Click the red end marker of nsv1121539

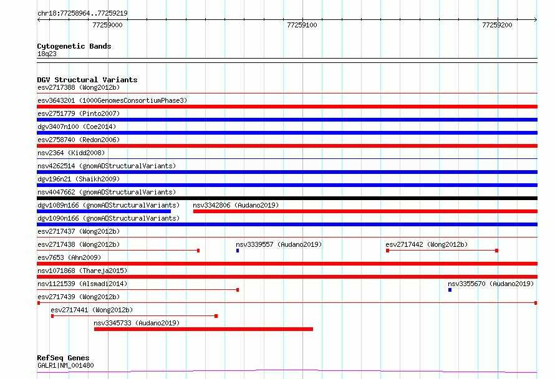238,290
